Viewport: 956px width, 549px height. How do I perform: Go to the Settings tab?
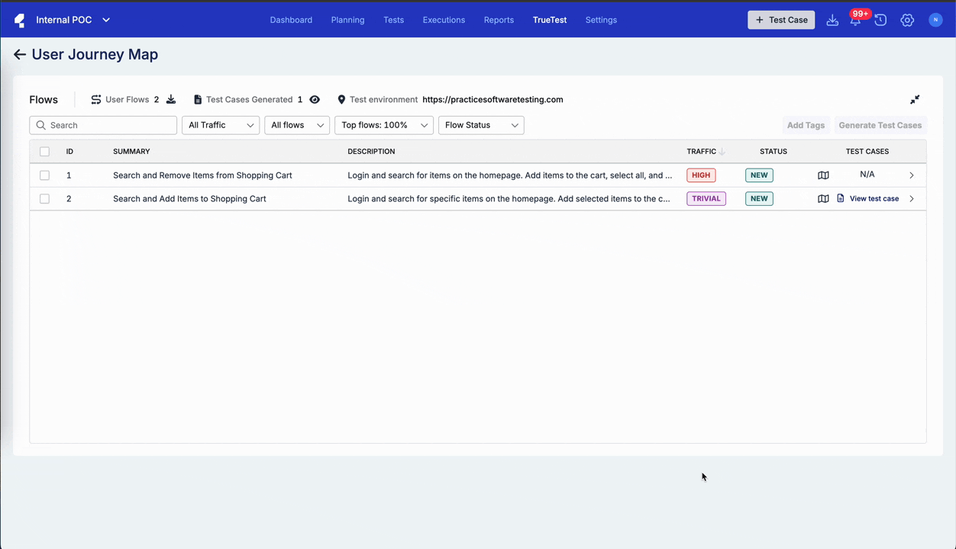coord(601,20)
